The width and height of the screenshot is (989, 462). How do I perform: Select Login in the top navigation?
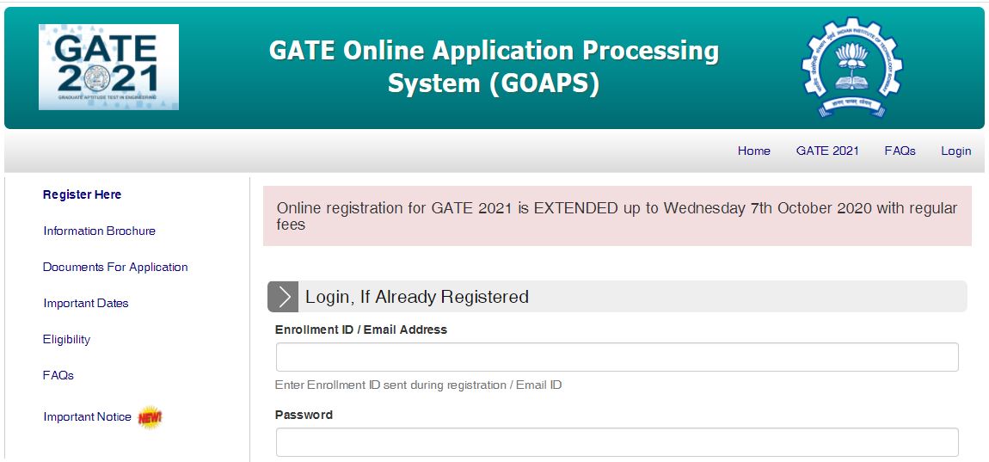955,151
